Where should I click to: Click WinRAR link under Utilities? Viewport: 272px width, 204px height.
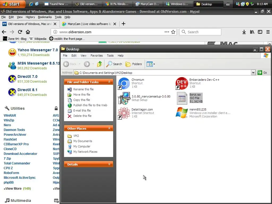10,115
